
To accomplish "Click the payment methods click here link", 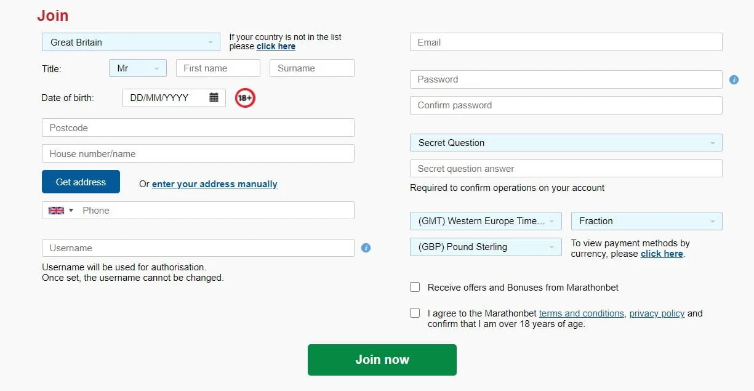I will click(662, 253).
